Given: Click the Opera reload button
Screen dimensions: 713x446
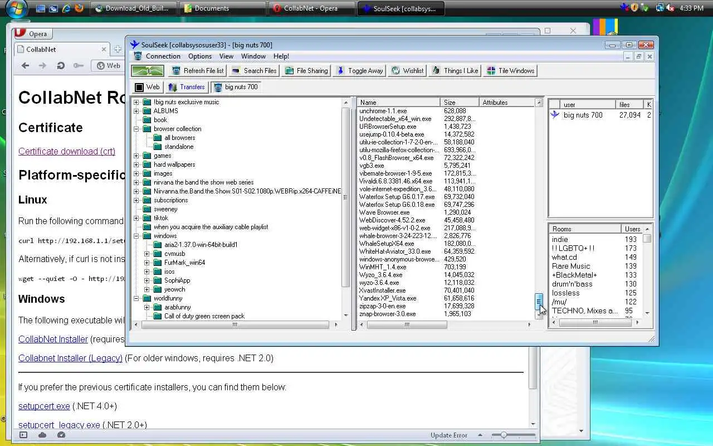Looking at the screenshot, I should click(61, 66).
